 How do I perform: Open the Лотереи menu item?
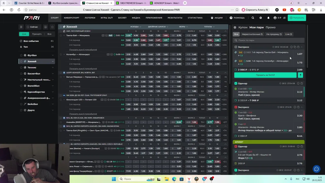90,18
